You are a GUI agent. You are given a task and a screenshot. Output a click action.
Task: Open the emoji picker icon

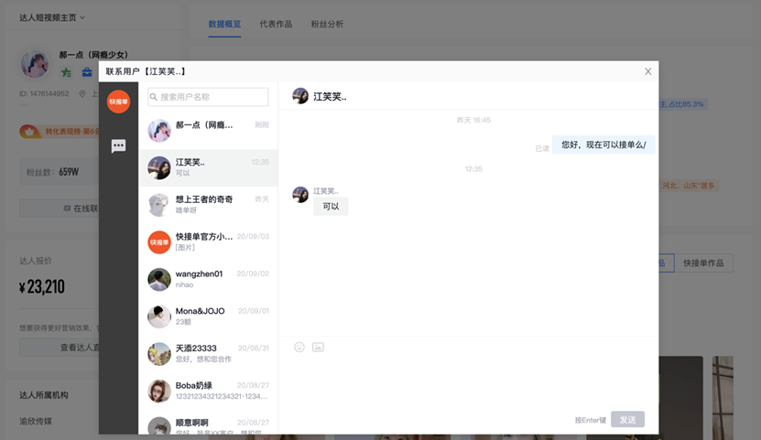(299, 347)
